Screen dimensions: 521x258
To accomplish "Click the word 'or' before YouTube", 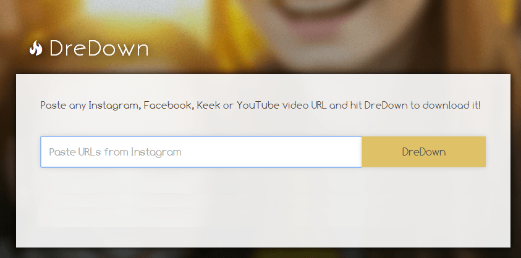I will (x=228, y=106).
